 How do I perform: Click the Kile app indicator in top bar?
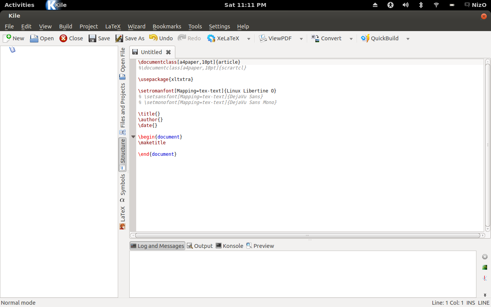tap(56, 5)
